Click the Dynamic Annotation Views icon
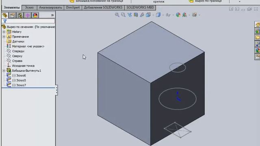 point(142,15)
